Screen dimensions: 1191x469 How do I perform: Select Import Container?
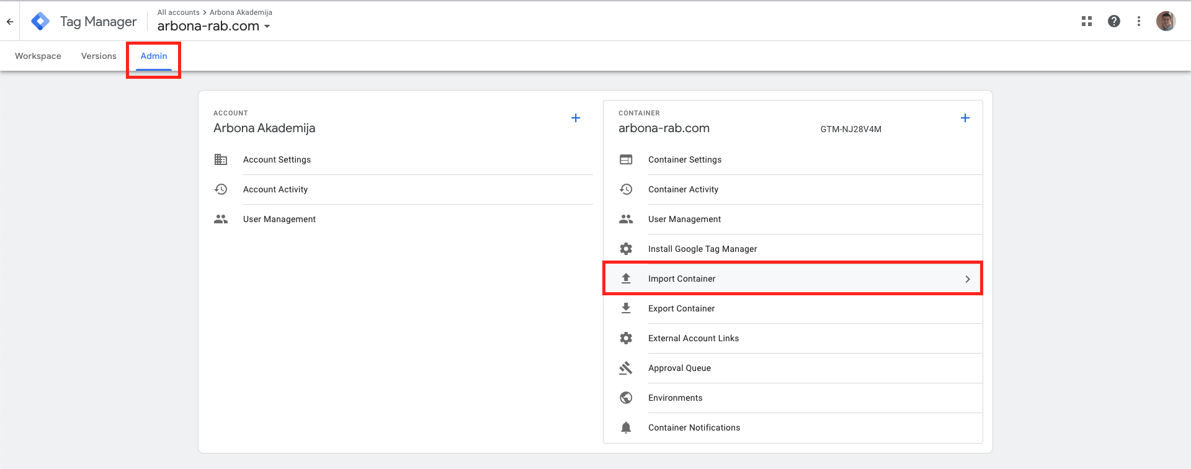[793, 279]
